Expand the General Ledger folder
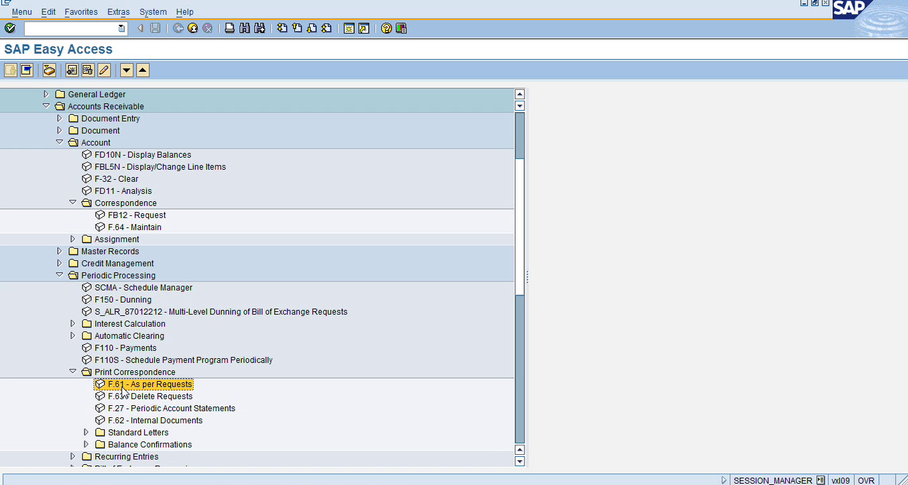The image size is (908, 485). tap(46, 94)
